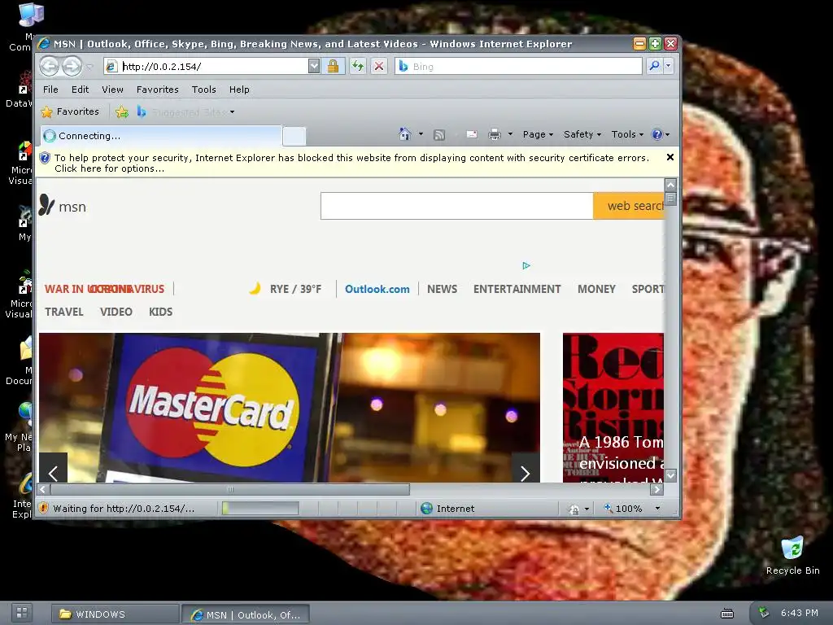Viewport: 833px width, 625px height.
Task: Click the vertical scrollbar up arrow
Action: click(670, 185)
